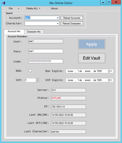This screenshot has height=143, width=122.
Task: Click the purple app icon in title bar
Action: click(4, 3)
